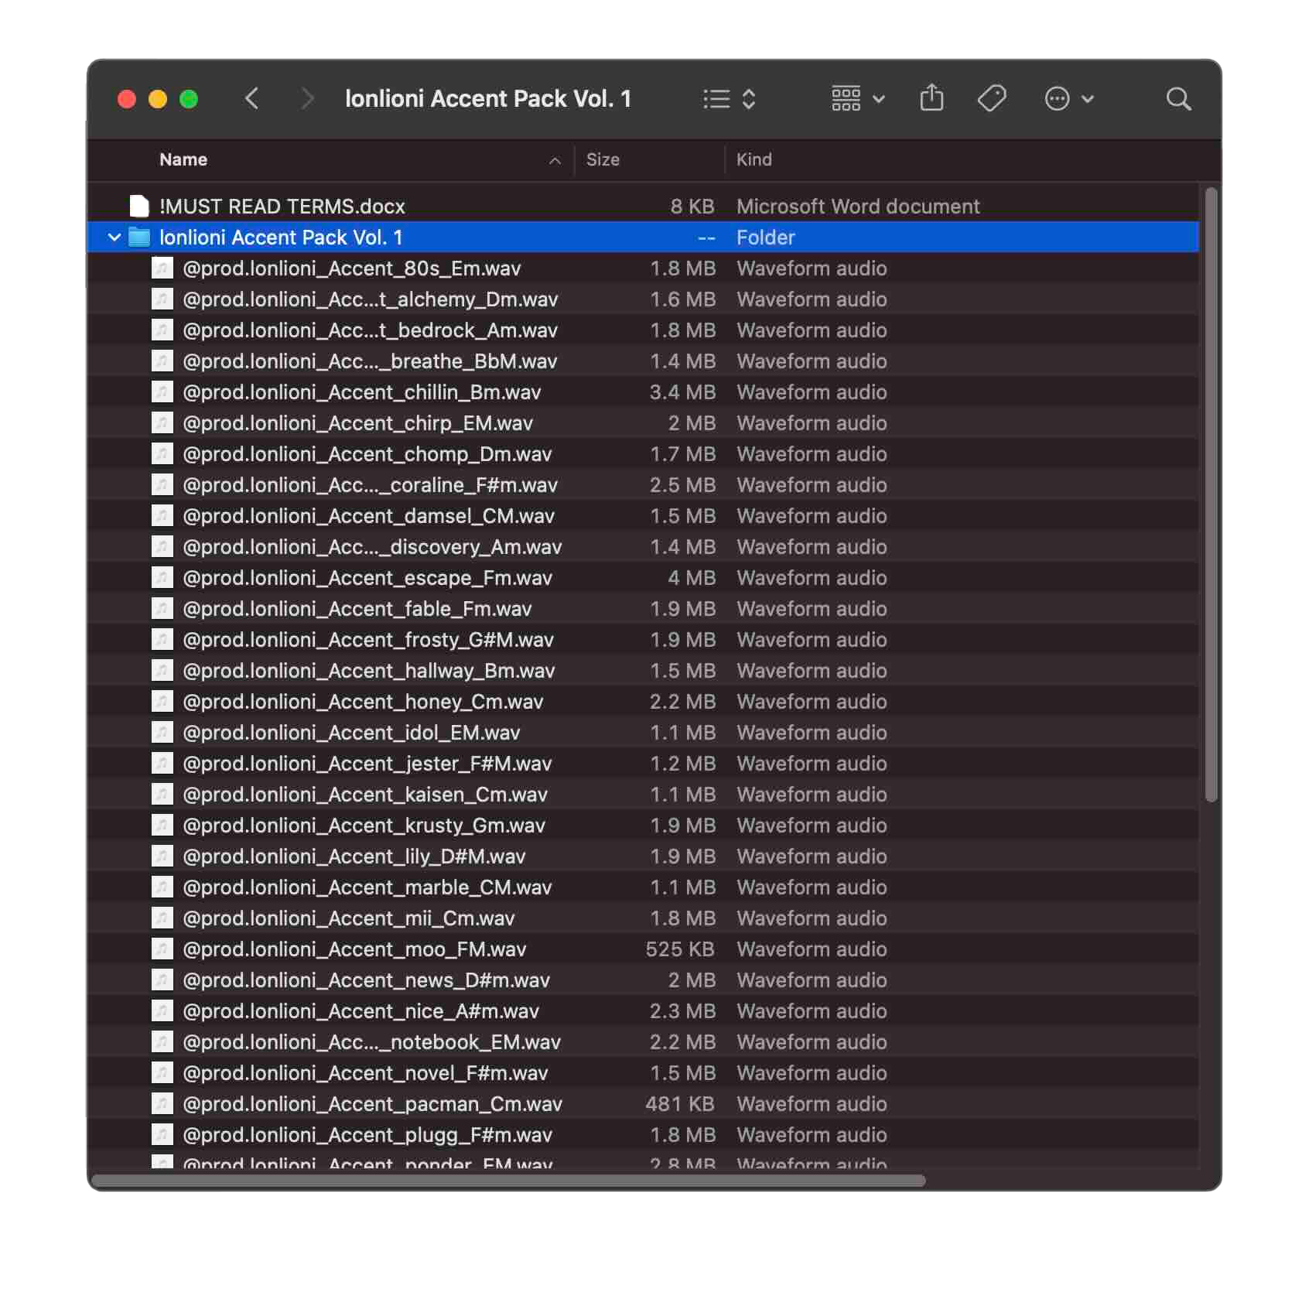Go back with the left chevron
1309x1306 pixels.
coord(251,98)
